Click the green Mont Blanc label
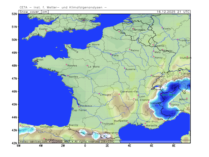 [x=169, y=95]
